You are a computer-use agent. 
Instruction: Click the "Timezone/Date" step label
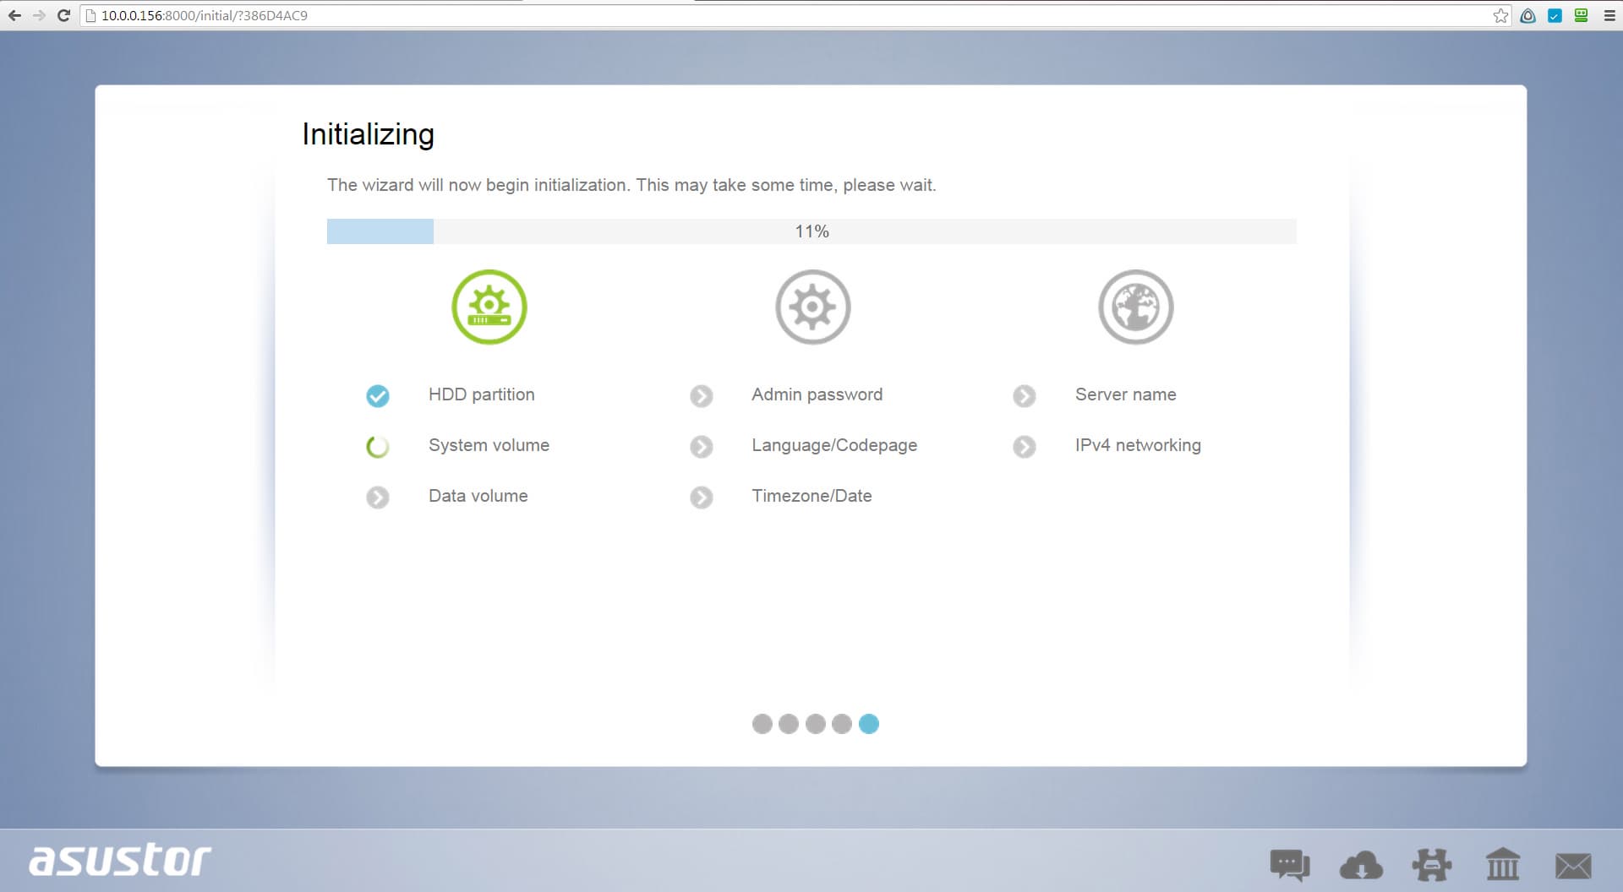click(811, 496)
